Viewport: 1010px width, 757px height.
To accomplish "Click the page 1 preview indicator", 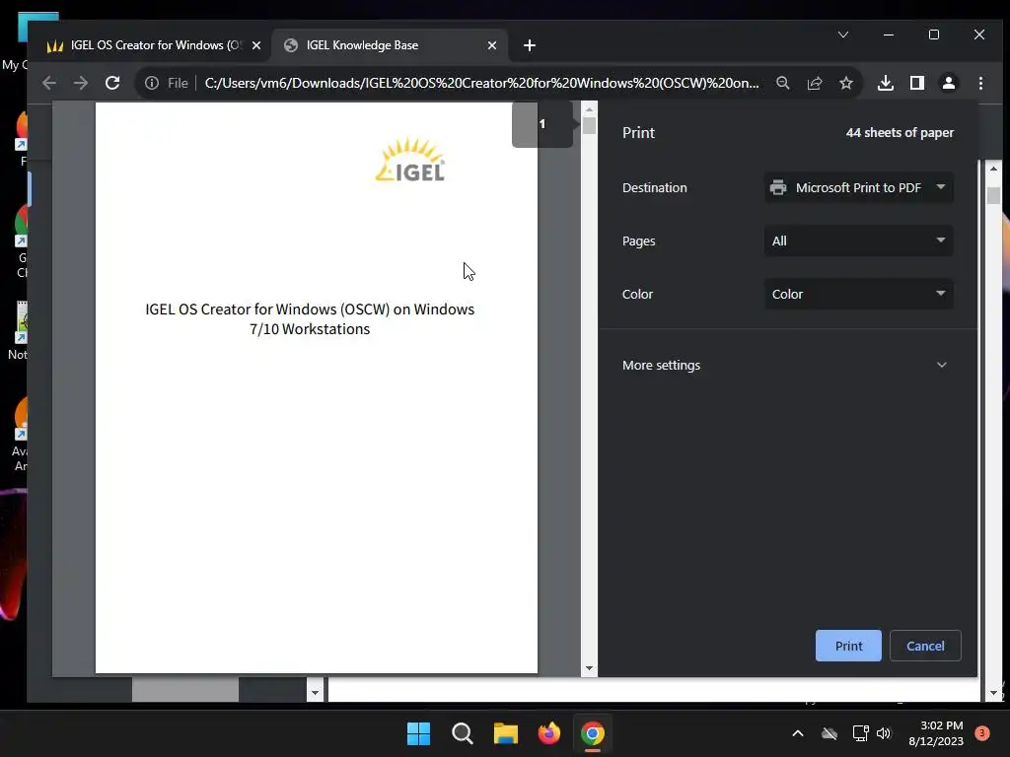I will [x=542, y=124].
